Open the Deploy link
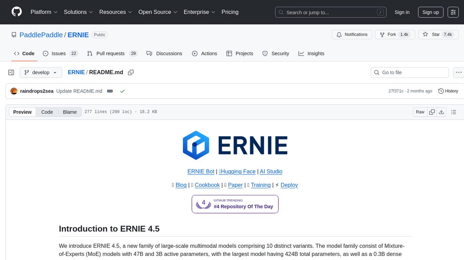Image resolution: width=464 pixels, height=260 pixels. point(289,185)
